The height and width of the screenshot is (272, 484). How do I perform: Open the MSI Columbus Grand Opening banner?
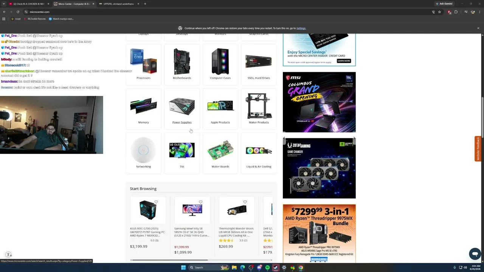(x=319, y=102)
